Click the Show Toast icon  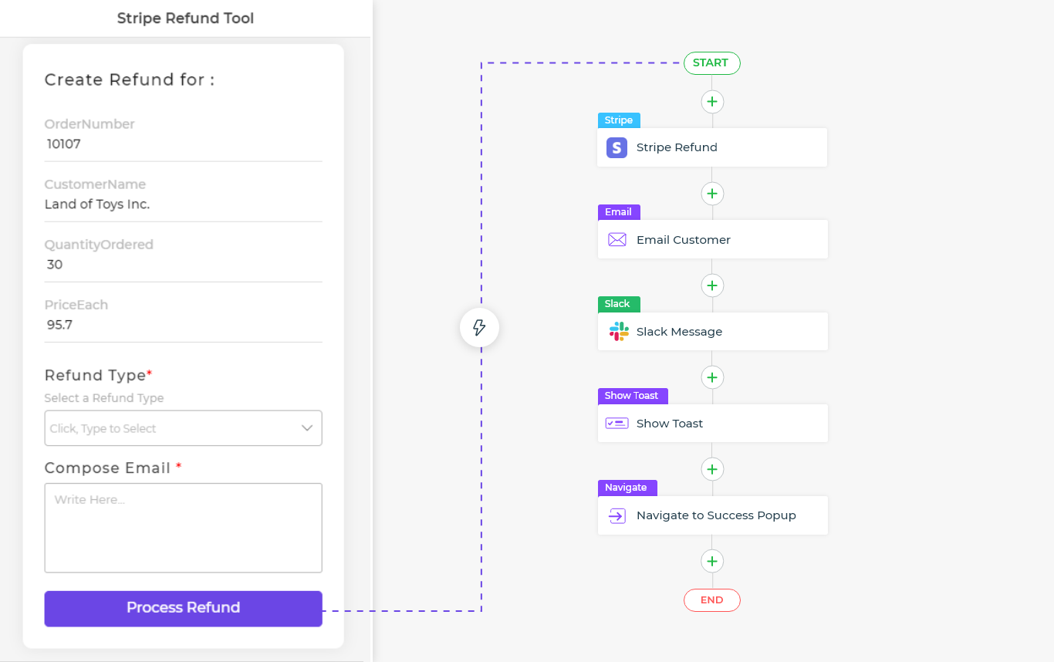point(617,424)
